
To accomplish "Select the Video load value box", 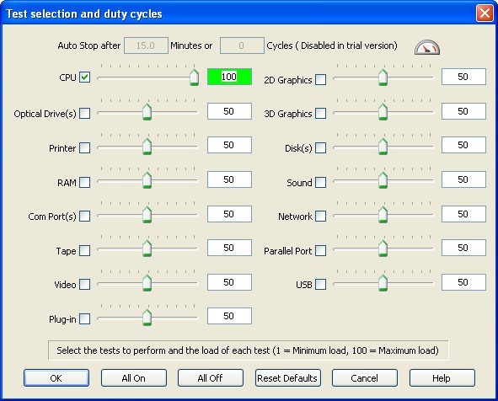I will [x=229, y=282].
